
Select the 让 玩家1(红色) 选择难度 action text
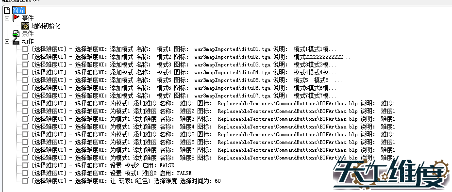tap(126, 181)
